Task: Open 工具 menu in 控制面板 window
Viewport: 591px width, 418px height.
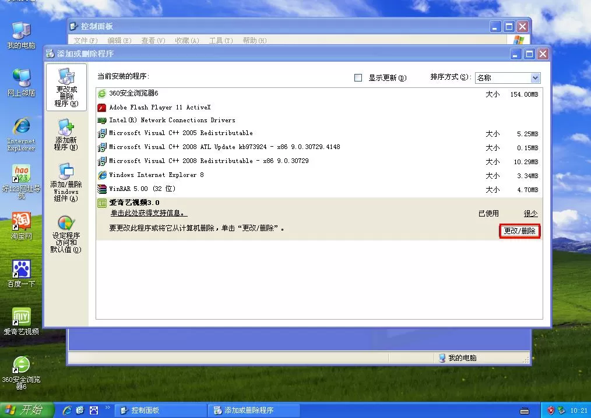Action: pos(221,40)
